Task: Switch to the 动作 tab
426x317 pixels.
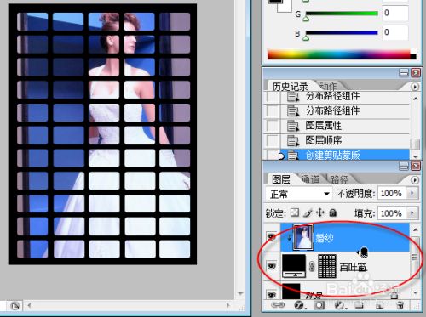Action: 328,86
